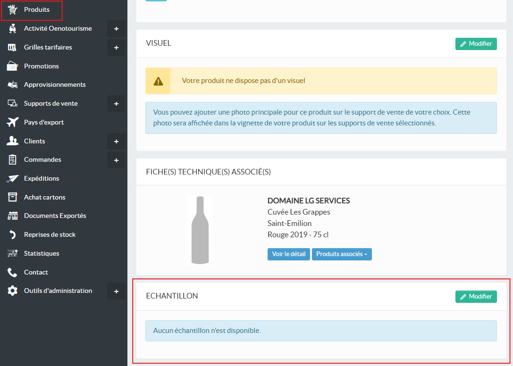This screenshot has width=513, height=366.
Task: Click the Contact phone icon
Action: (13, 272)
